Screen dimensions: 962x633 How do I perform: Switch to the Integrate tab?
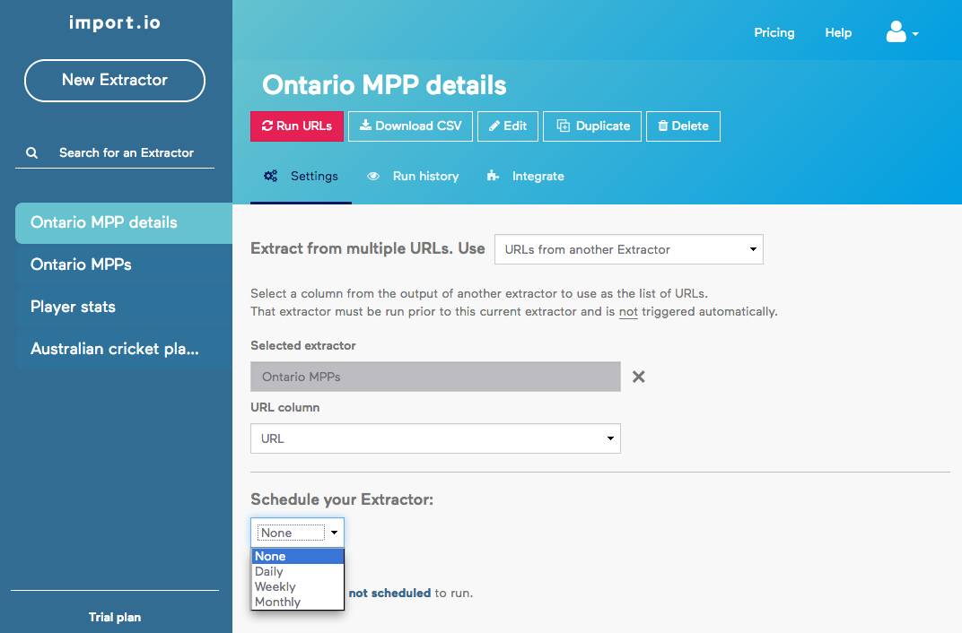[526, 177]
